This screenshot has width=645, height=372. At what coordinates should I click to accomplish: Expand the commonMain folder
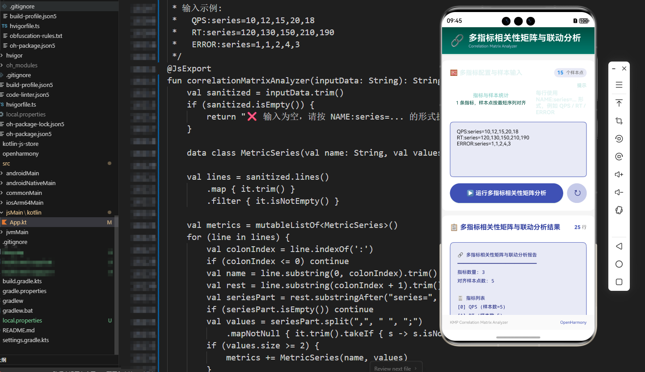pos(24,193)
